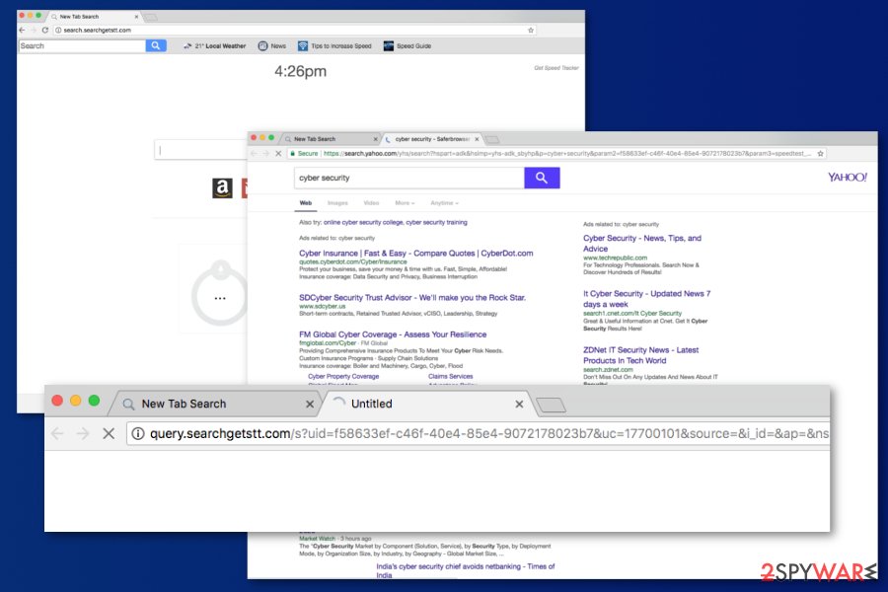The image size is (888, 592).
Task: Click the back arrow in front window
Action: pyautogui.click(x=57, y=434)
